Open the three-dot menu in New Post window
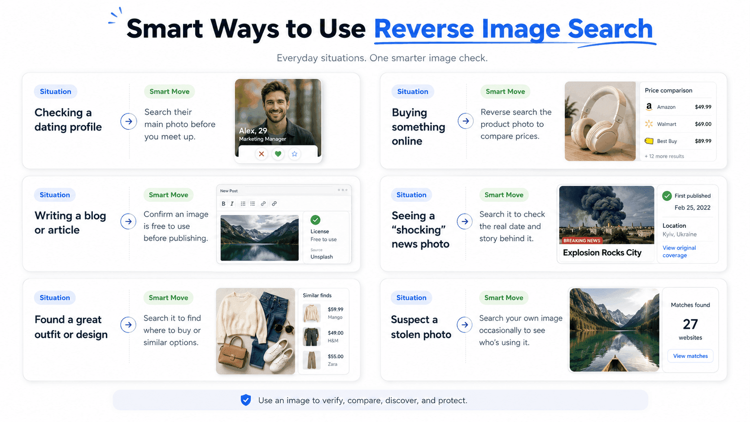 (x=343, y=190)
